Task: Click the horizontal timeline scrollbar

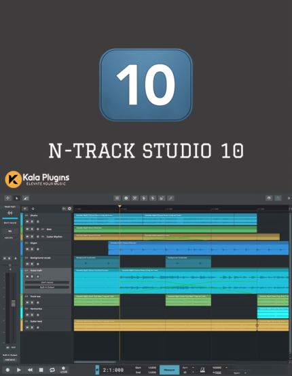Action: coord(95,362)
